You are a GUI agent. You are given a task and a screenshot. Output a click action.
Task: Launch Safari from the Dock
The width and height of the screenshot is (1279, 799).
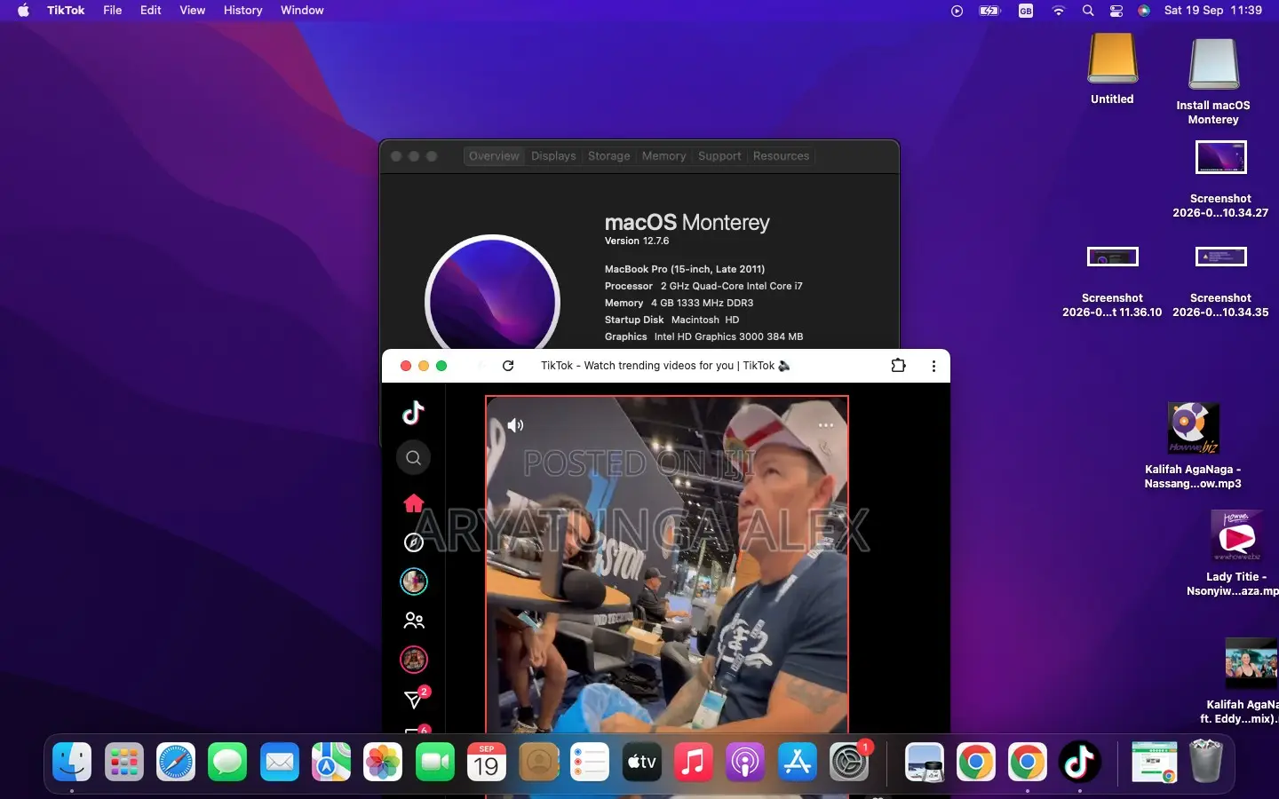pos(176,762)
